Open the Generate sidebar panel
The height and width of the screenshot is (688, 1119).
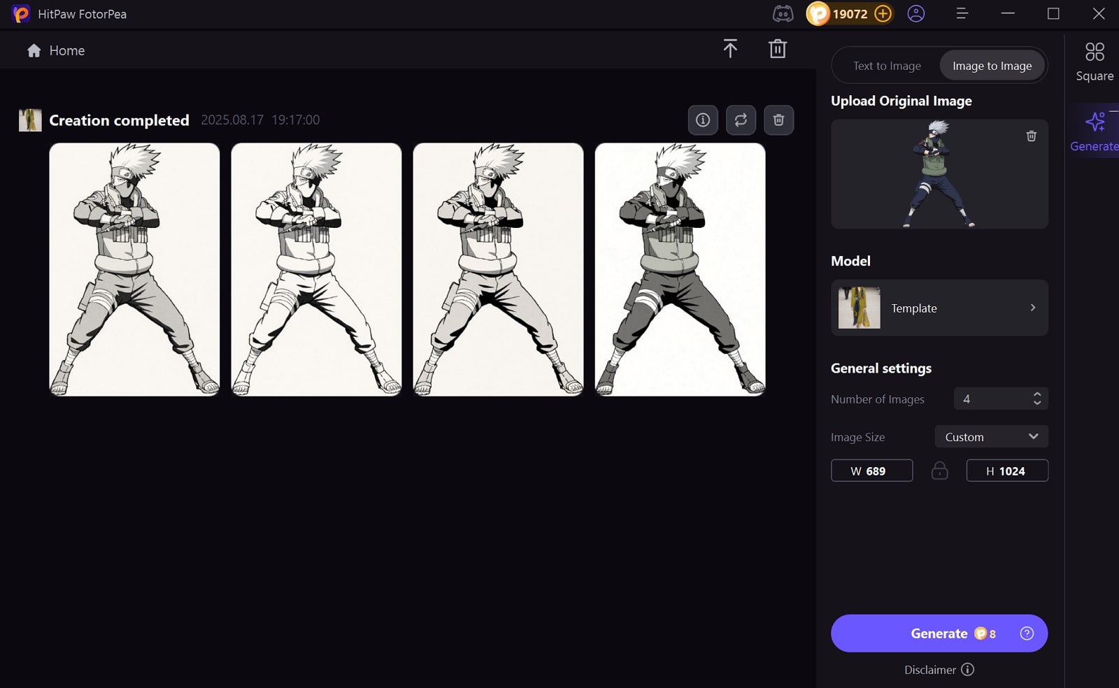coord(1095,131)
